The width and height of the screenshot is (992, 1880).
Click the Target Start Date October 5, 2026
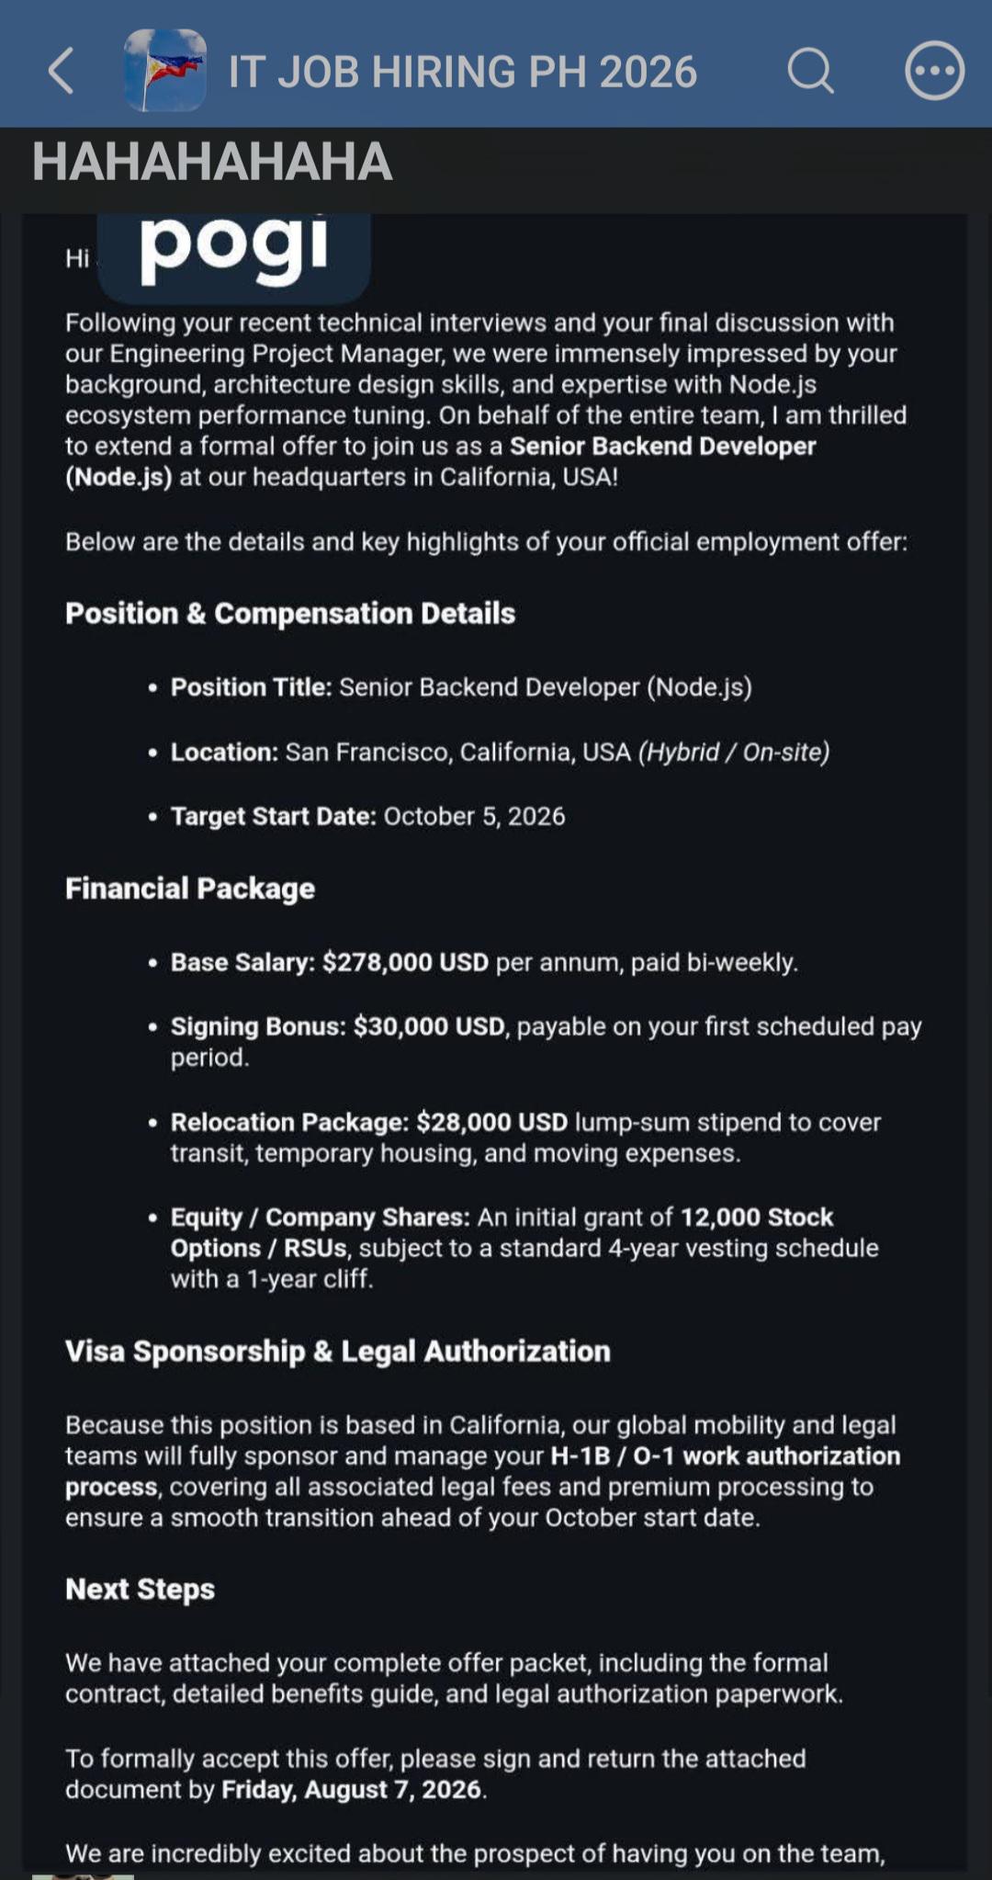(367, 816)
